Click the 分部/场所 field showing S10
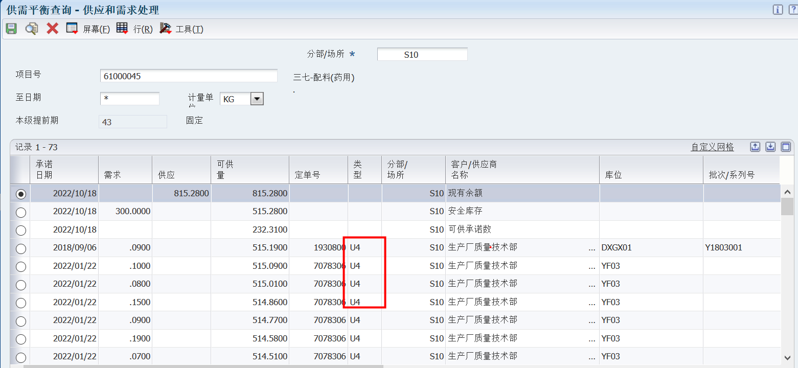The width and height of the screenshot is (798, 368). click(x=422, y=54)
